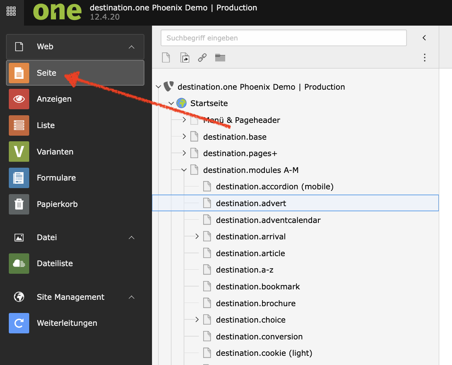The image size is (452, 365).
Task: Click the Web page outline icon
Action: (19, 47)
